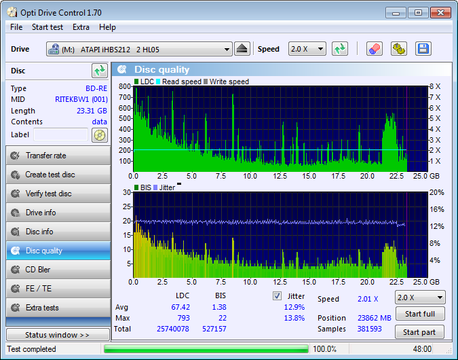Open the File menu
The image size is (458, 360).
16,27
